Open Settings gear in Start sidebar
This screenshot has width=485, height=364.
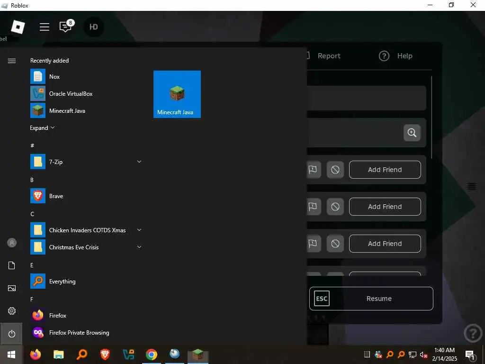point(12,311)
